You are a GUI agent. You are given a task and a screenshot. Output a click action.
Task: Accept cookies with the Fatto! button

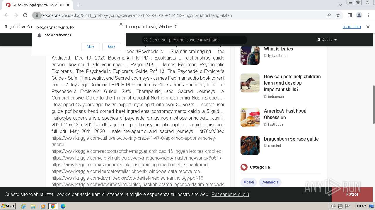(352, 194)
